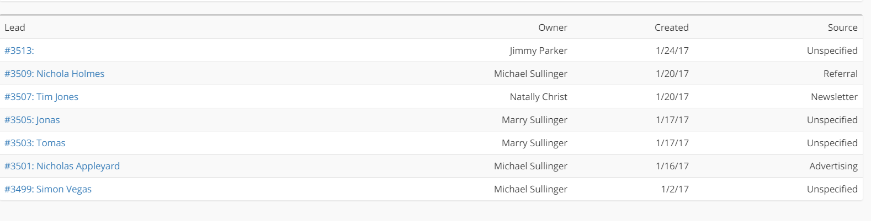Click Michael Sullinger in Nichola Holmes row
The image size is (871, 221).
(530, 74)
